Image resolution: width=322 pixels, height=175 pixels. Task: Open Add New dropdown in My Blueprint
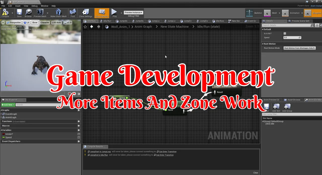coord(8,105)
